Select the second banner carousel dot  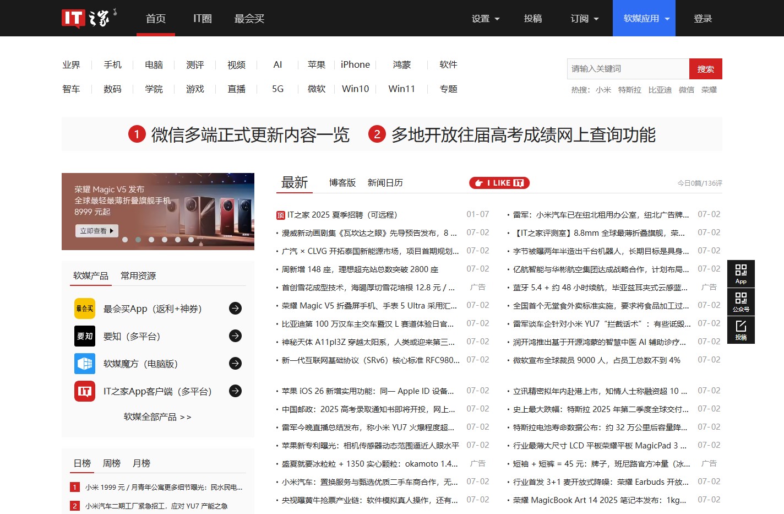(x=138, y=240)
